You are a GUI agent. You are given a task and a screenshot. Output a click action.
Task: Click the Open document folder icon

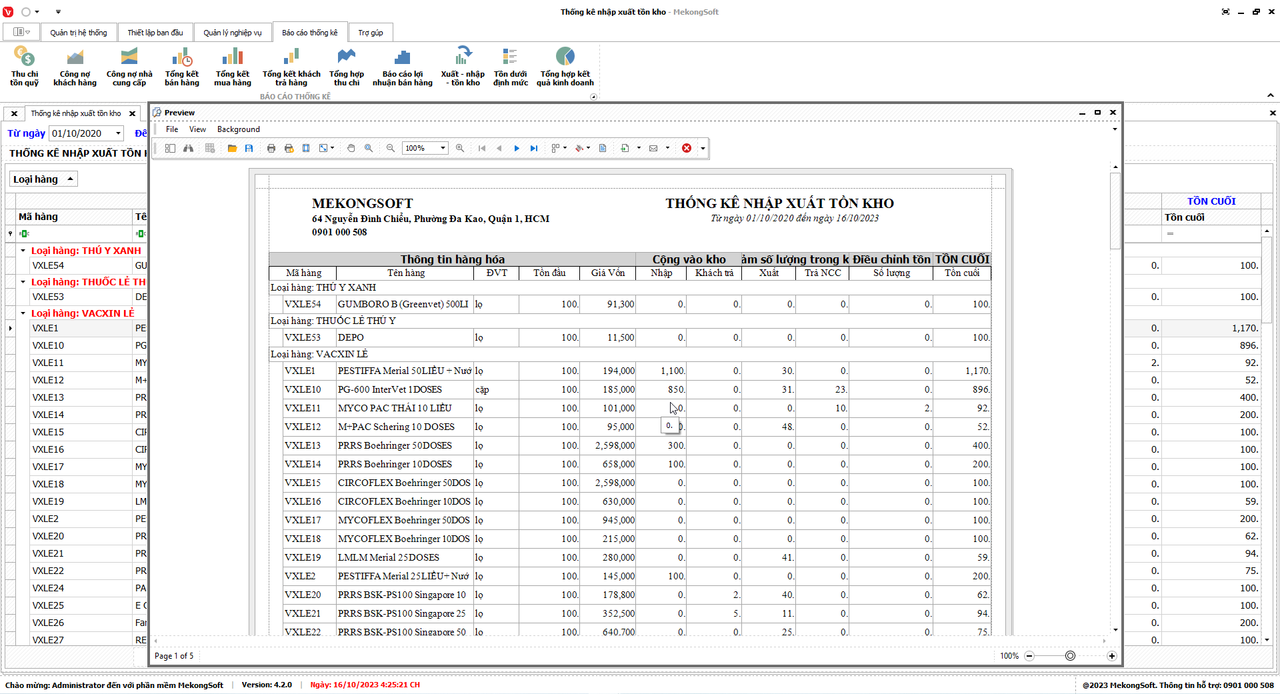click(x=232, y=148)
